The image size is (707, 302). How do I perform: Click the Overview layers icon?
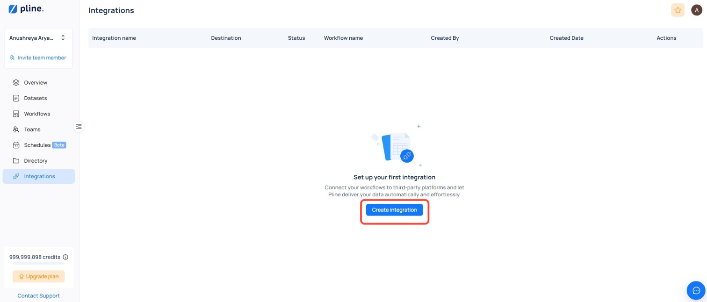(x=16, y=83)
